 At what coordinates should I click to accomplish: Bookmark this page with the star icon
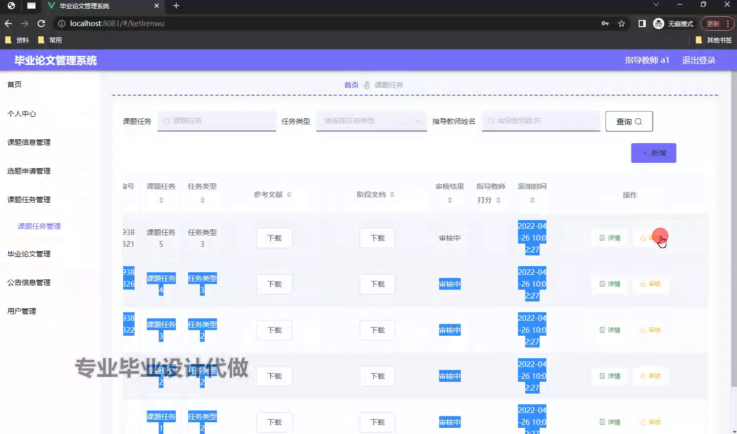pyautogui.click(x=621, y=24)
